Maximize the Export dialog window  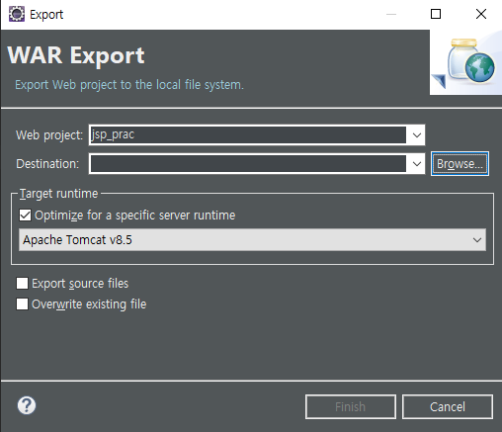point(436,14)
